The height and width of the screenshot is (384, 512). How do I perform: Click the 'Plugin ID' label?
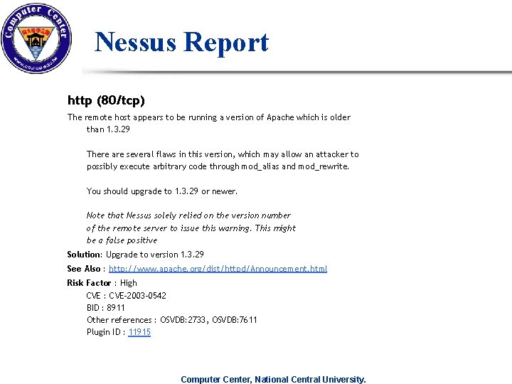(x=104, y=332)
